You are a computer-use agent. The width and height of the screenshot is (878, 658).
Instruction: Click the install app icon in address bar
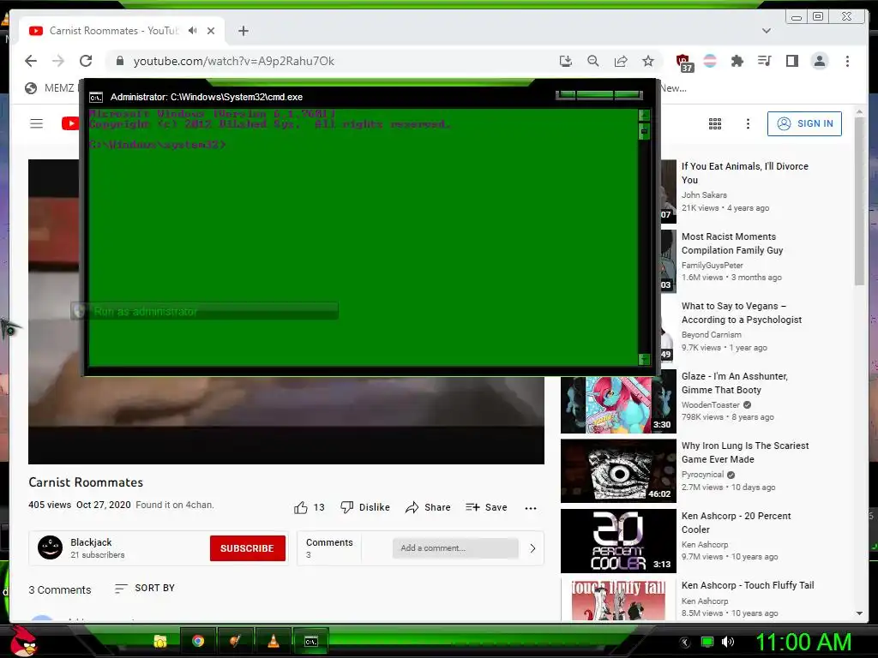566,61
